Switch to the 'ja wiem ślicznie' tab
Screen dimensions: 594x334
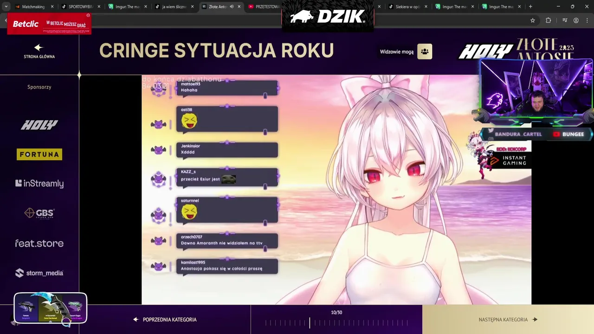coord(174,6)
